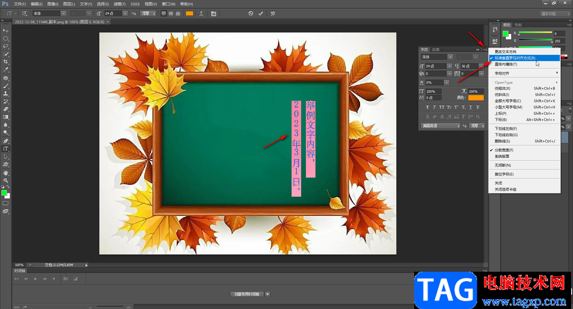573x309 pixels.
Task: Select the Elliptical Marquee tool
Action: pos(6,39)
